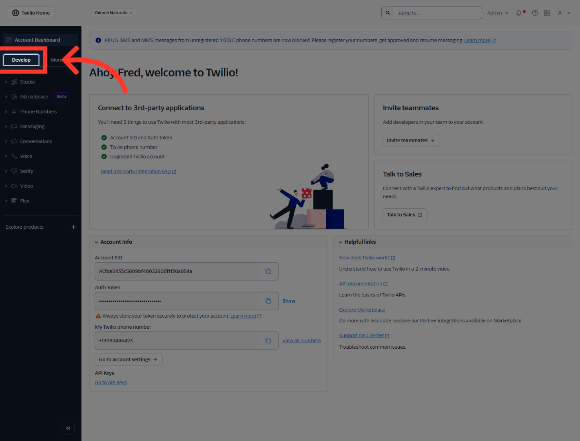This screenshot has height=441, width=580.
Task: Open the 10DLC banner Learn more link
Action: (480, 40)
